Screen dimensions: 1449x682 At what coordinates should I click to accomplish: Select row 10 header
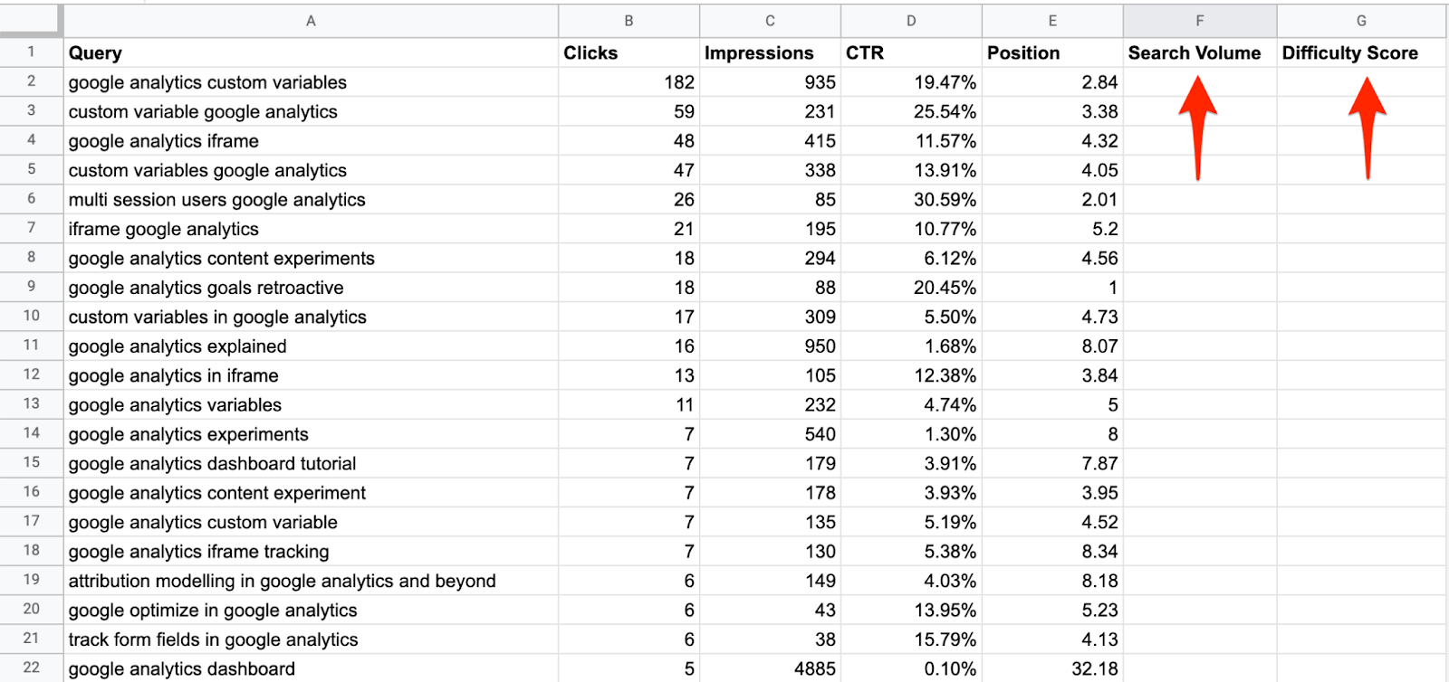point(31,316)
